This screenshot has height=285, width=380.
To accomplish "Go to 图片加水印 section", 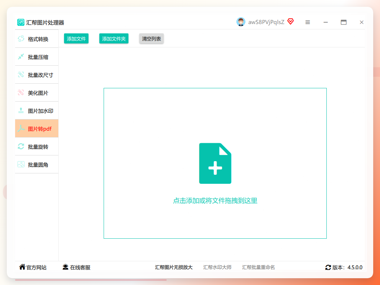I will coord(37,111).
